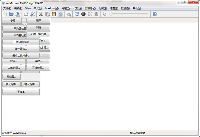
Task: Copy selection using the copy icon
Action: (47, 14)
